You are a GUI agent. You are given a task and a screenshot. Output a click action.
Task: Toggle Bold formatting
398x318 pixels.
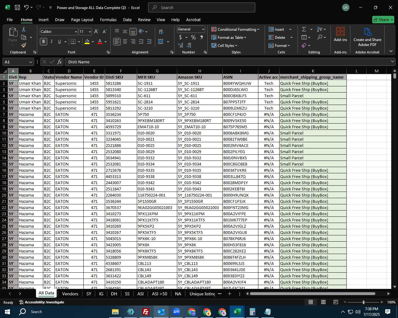(x=44, y=42)
